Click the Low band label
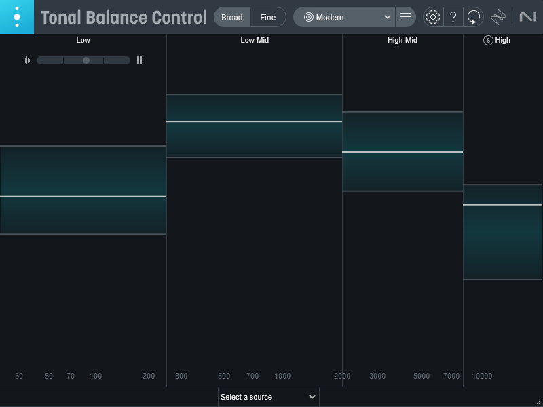Image resolution: width=543 pixels, height=407 pixels. (x=83, y=40)
